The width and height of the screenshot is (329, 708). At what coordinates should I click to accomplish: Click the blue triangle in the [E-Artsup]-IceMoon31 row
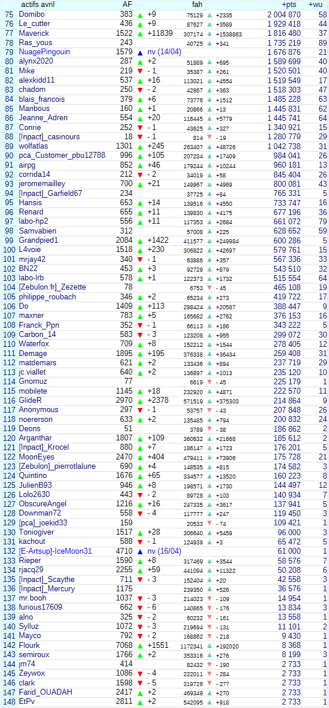140,551
